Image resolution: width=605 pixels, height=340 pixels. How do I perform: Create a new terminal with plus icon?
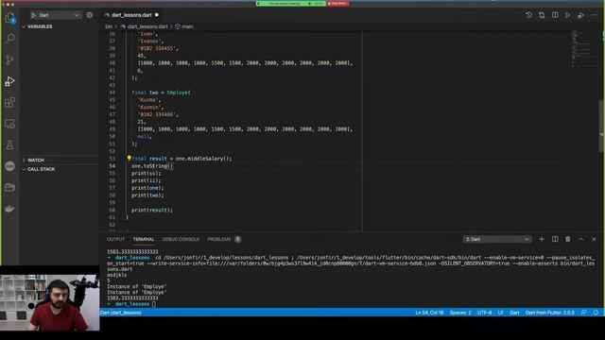(x=542, y=239)
